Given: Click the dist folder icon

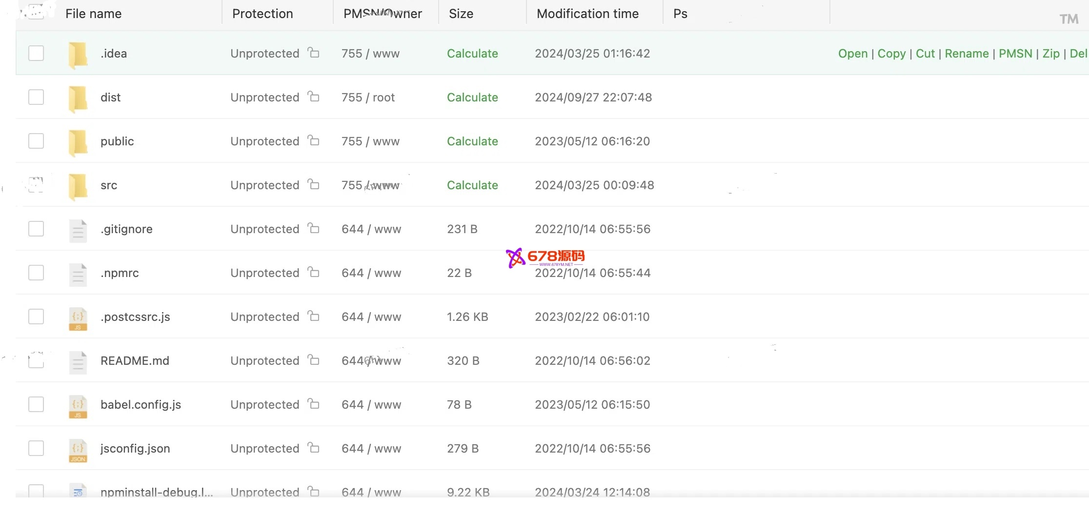Looking at the screenshot, I should (x=78, y=98).
